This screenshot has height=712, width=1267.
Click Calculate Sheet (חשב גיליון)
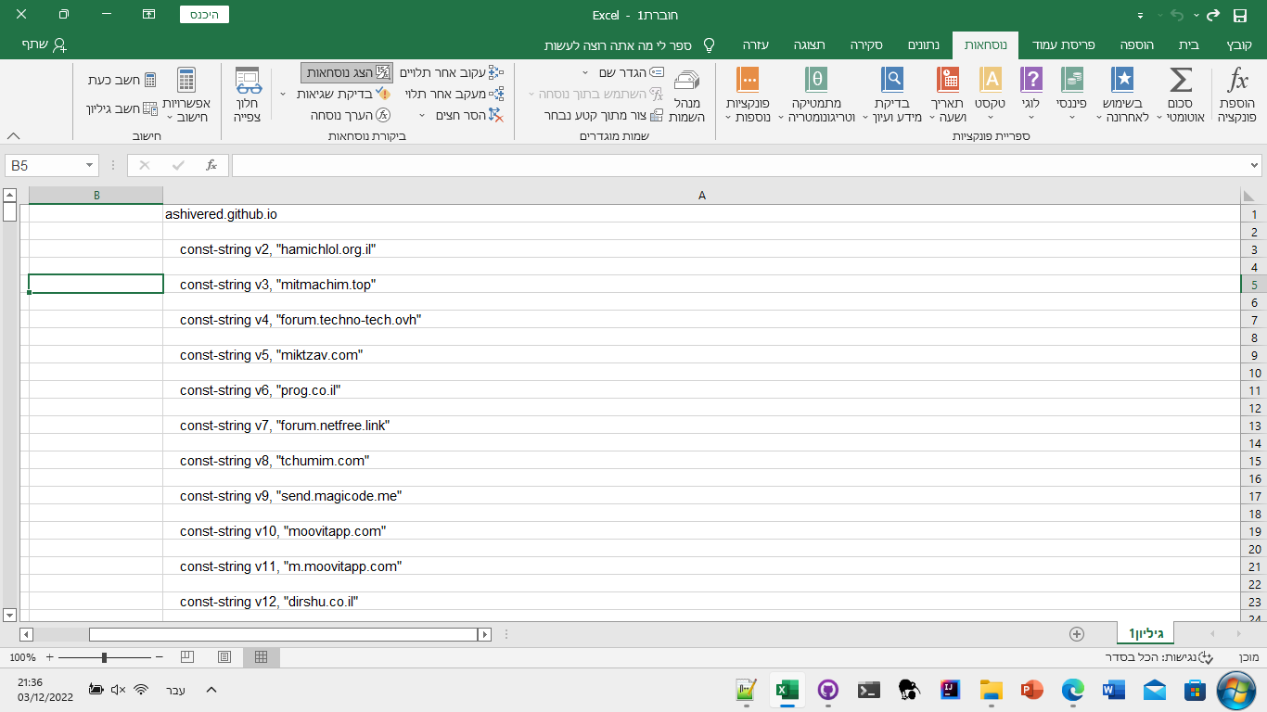coord(122,108)
